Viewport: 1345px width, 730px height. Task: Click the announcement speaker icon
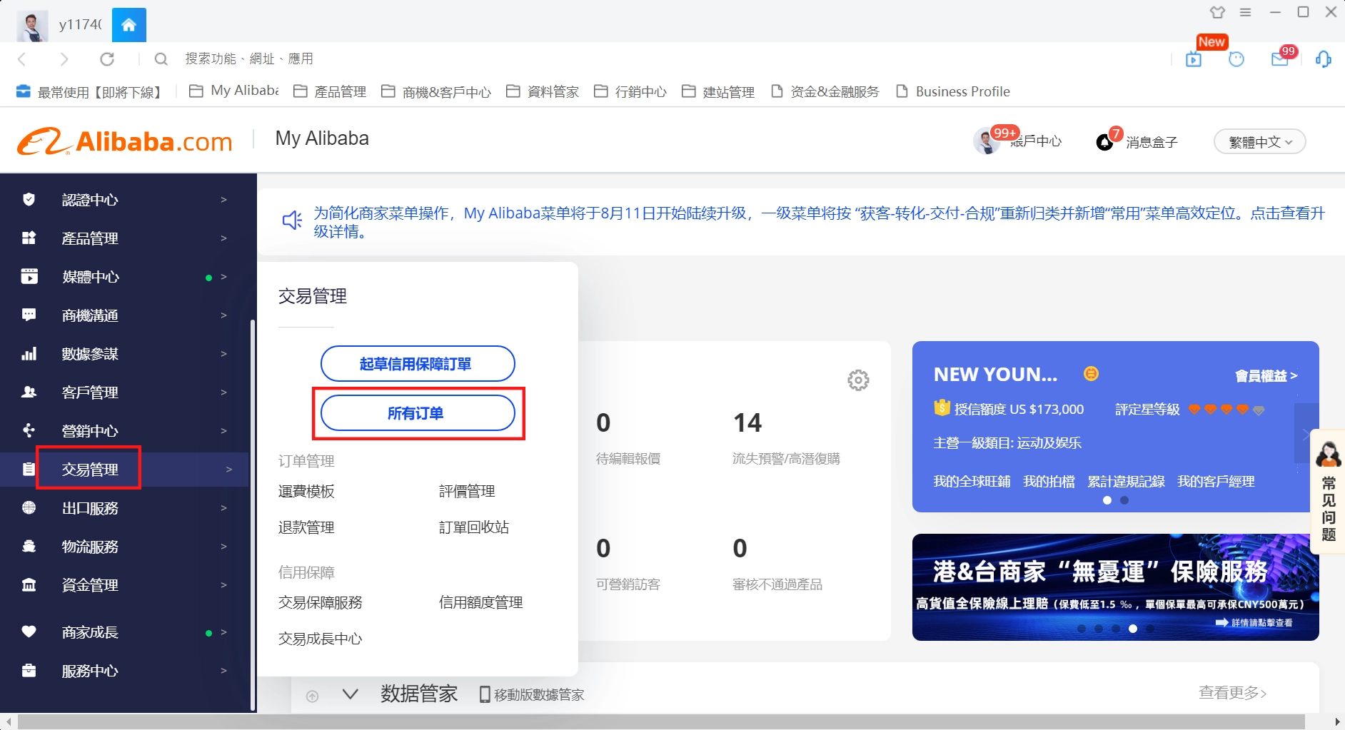point(292,220)
